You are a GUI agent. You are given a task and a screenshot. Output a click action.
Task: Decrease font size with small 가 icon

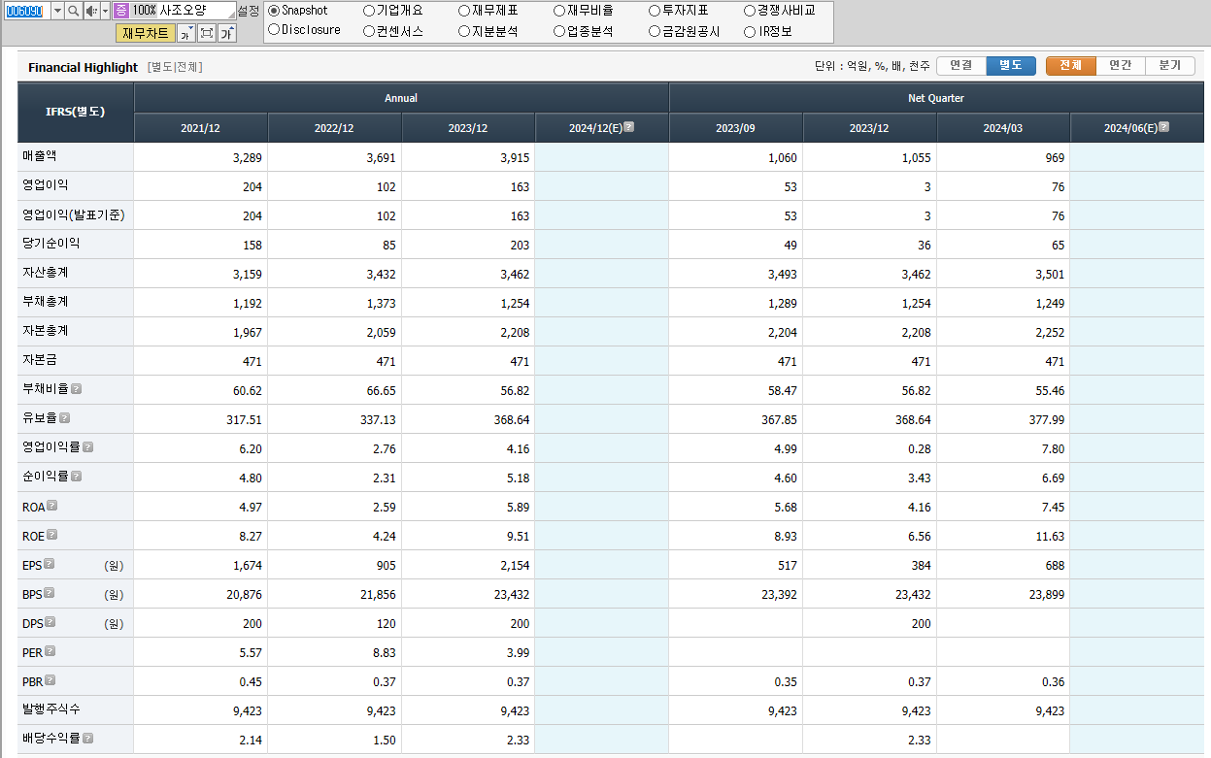[x=185, y=33]
